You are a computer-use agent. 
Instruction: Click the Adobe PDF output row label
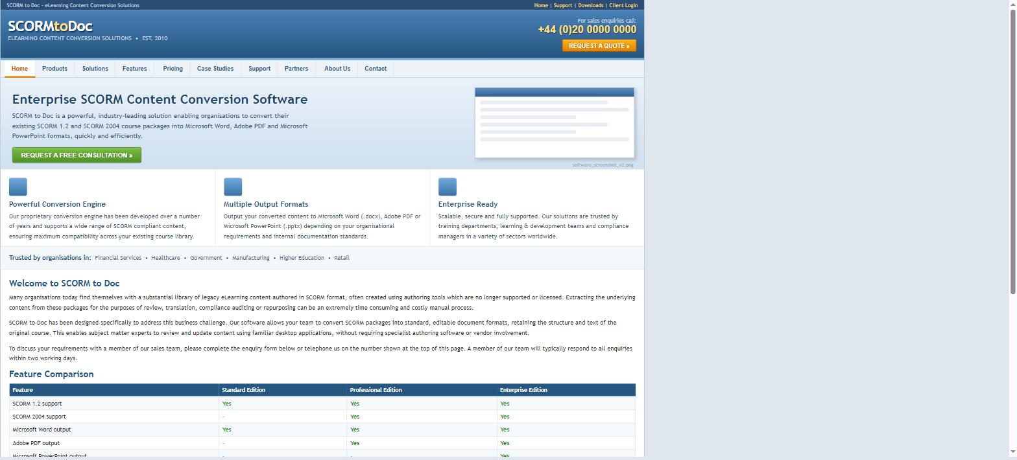(36, 443)
